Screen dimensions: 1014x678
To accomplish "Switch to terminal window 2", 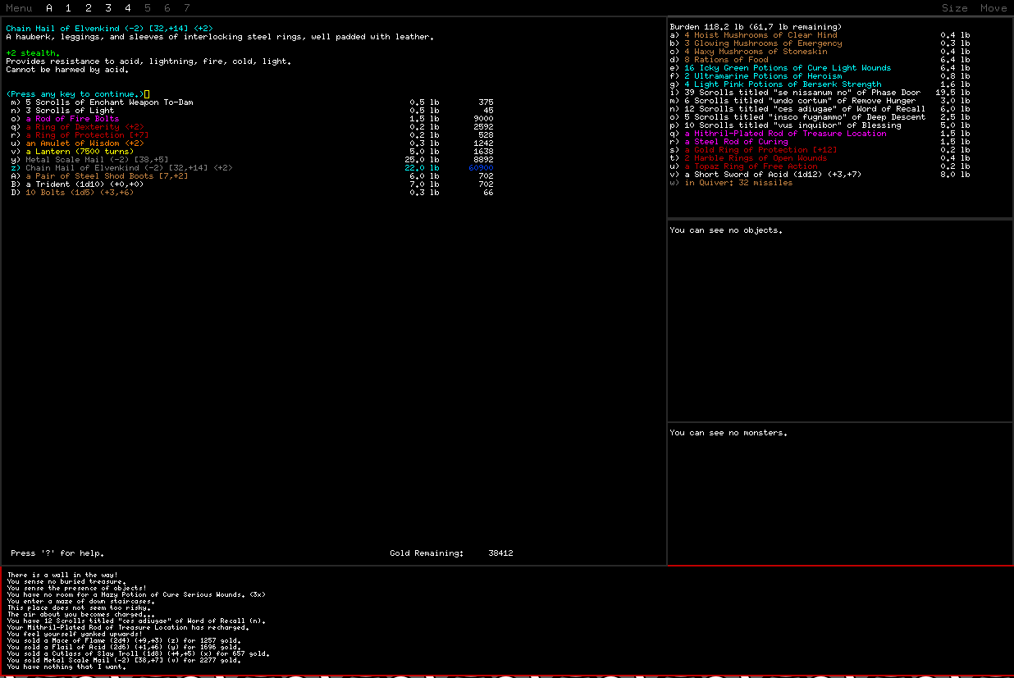I will pyautogui.click(x=89, y=8).
